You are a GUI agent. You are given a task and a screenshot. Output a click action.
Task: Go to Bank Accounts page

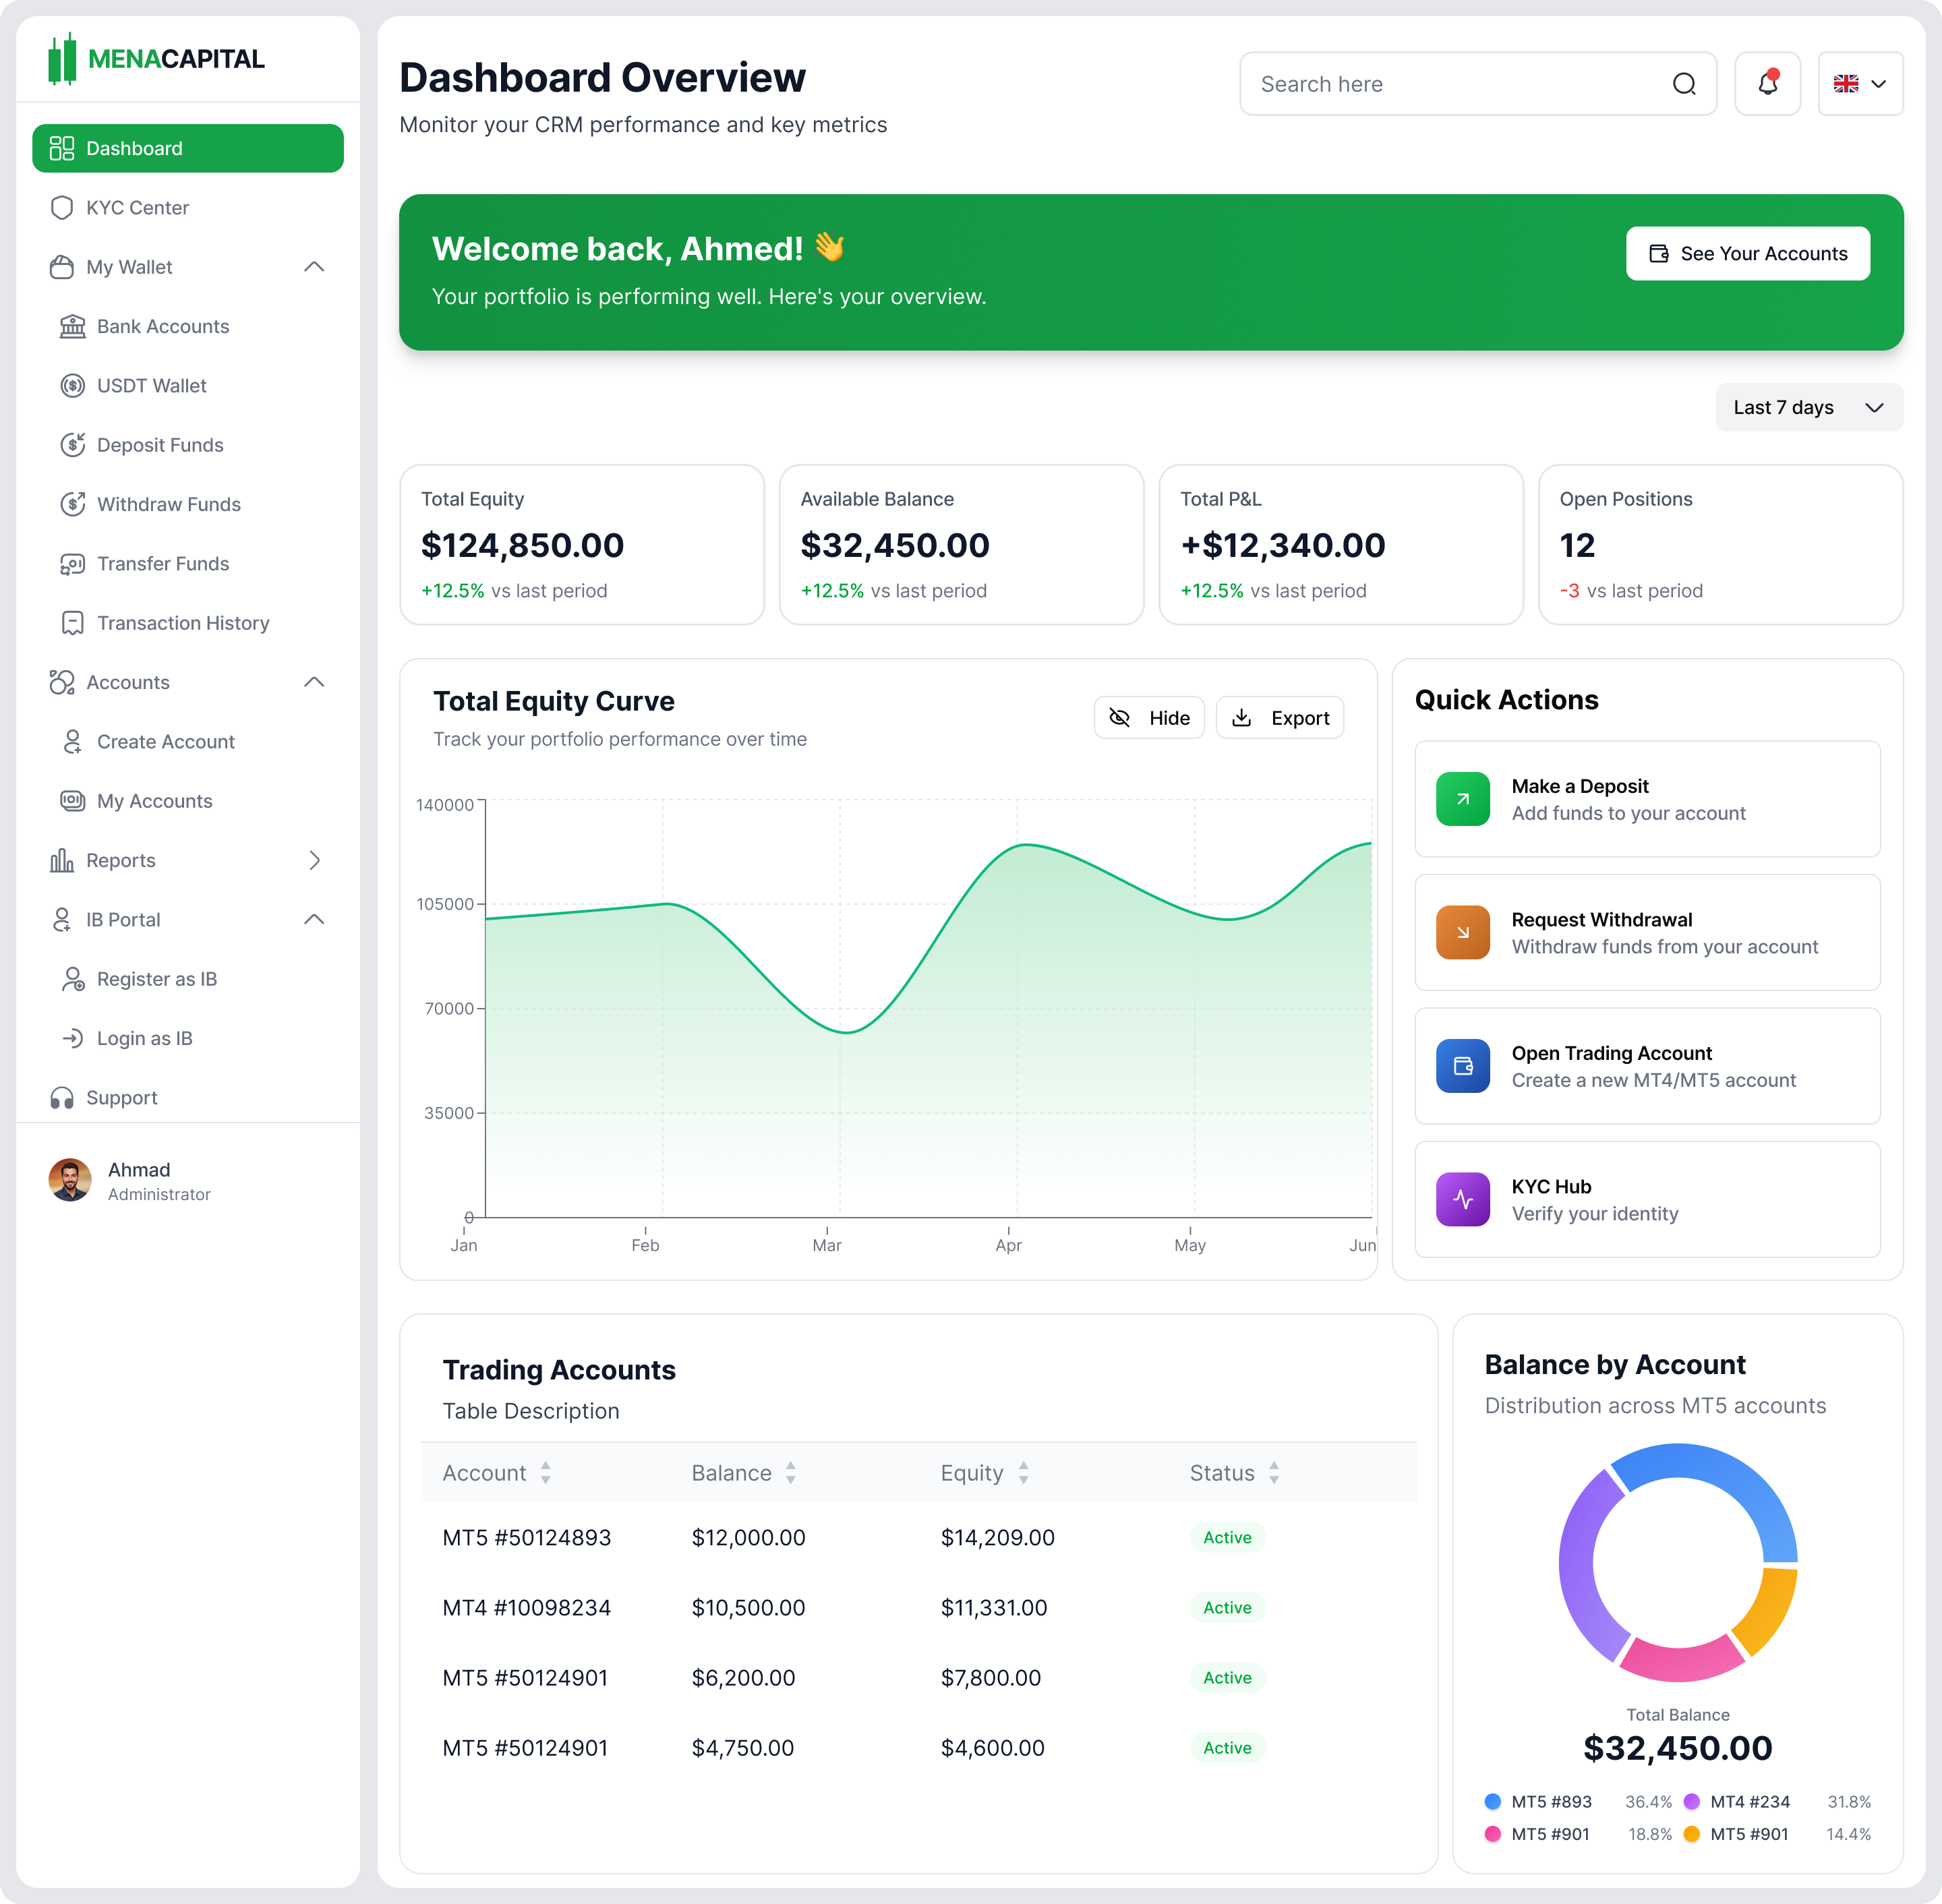(x=188, y=326)
